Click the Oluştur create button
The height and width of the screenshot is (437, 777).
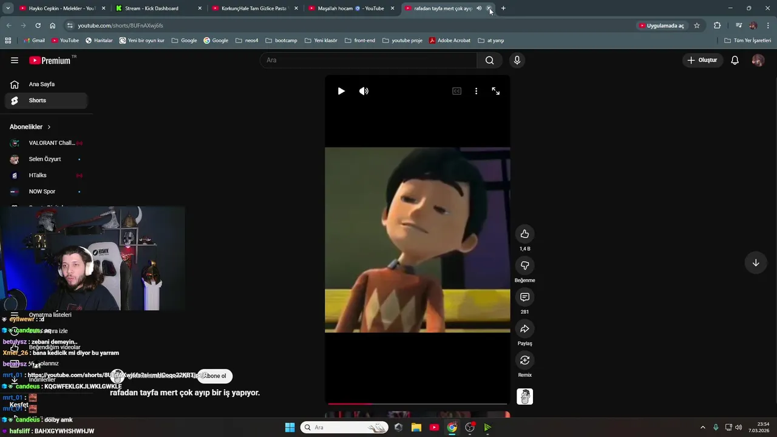pyautogui.click(x=702, y=60)
